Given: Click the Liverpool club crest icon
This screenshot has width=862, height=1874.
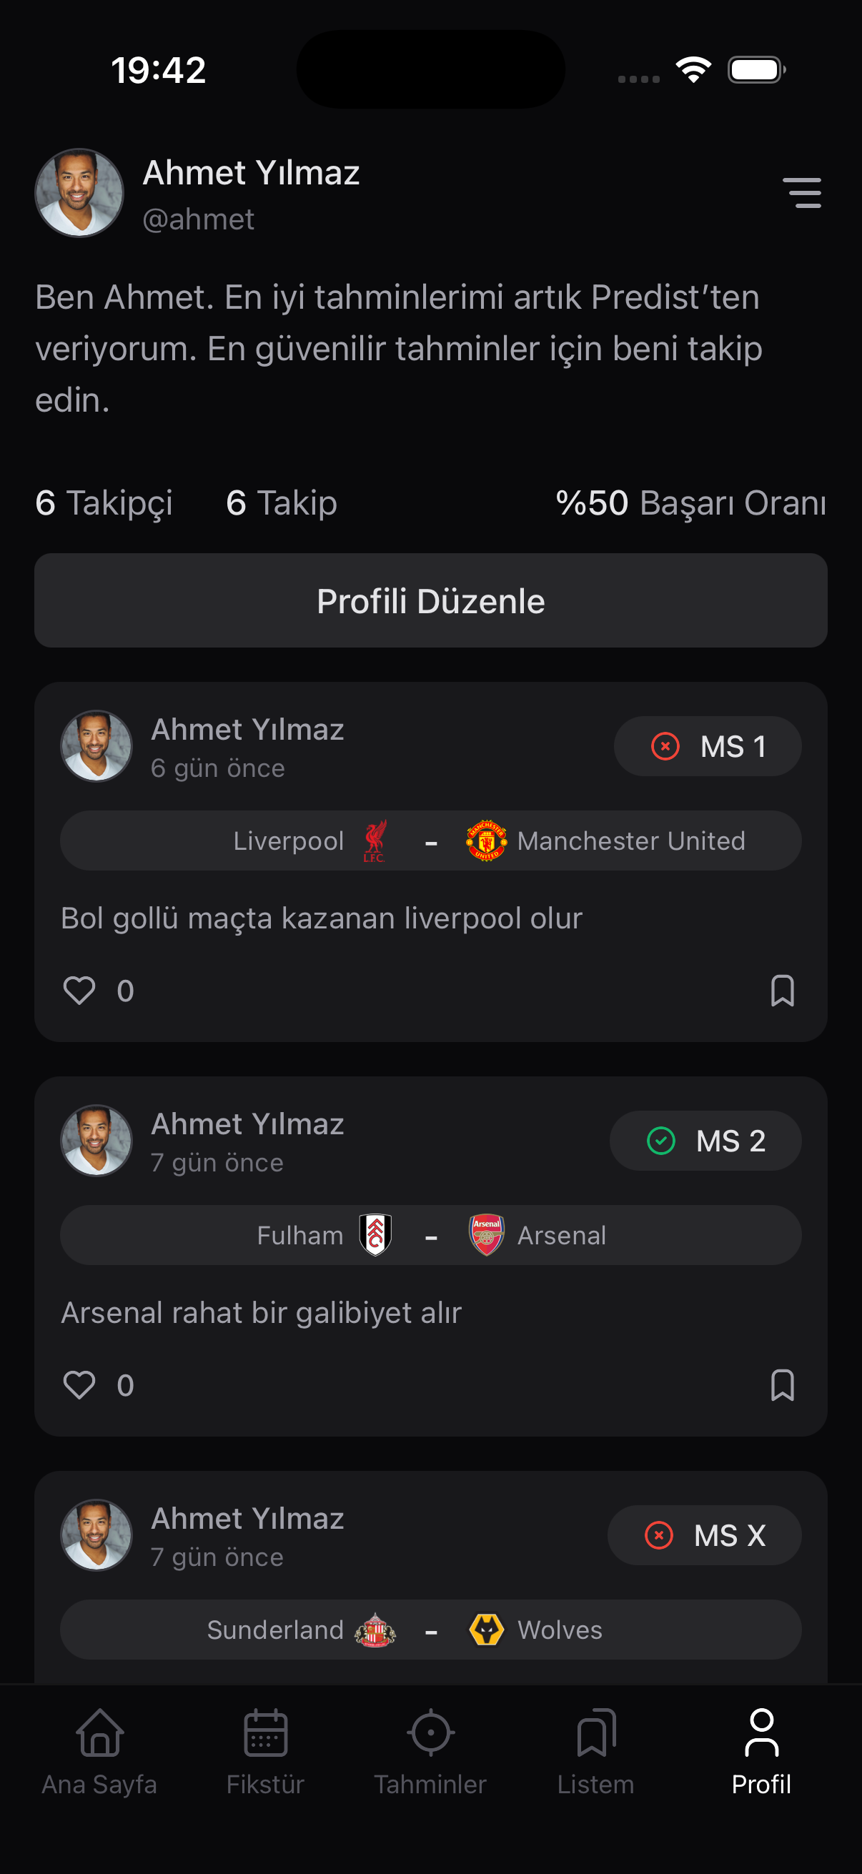Looking at the screenshot, I should click(375, 841).
